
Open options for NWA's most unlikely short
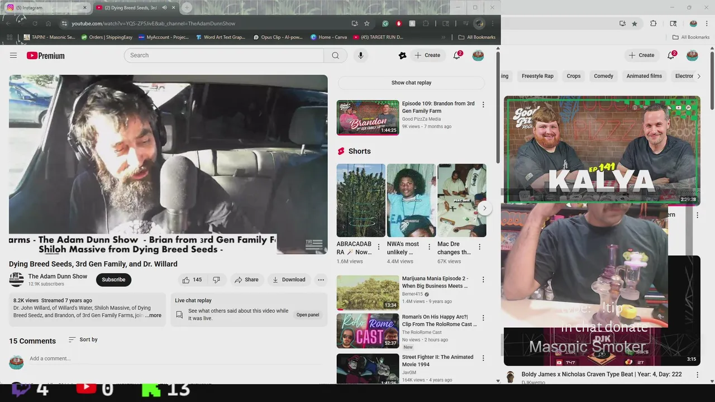(x=429, y=247)
